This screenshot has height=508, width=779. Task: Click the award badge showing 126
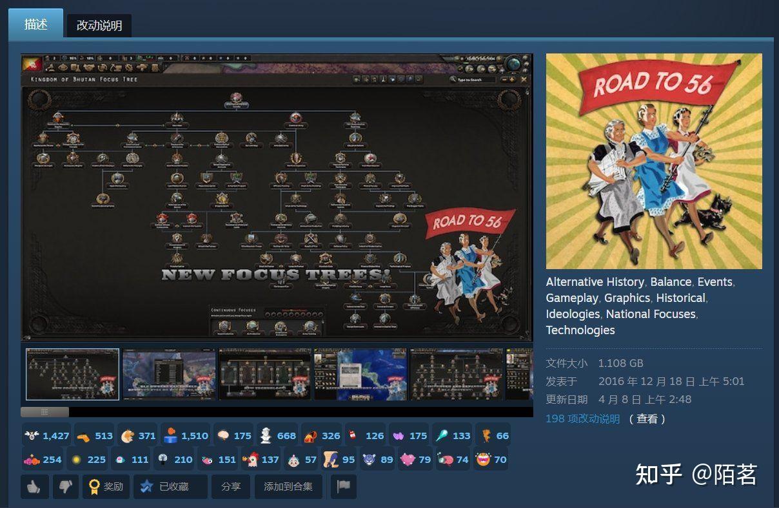(x=365, y=435)
